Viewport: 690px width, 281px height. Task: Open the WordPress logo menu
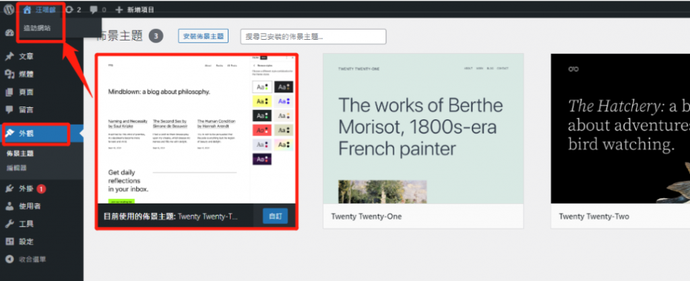(x=9, y=9)
